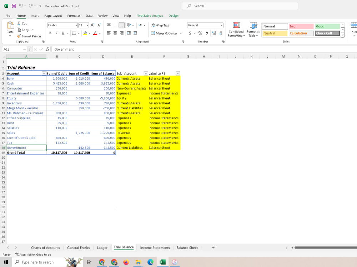The width and height of the screenshot is (357, 267).
Task: Open Firefox from the taskbar
Action: (x=126, y=262)
